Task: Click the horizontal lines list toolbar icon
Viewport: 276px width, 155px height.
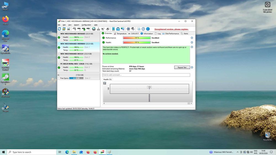Action: [x=68, y=29]
